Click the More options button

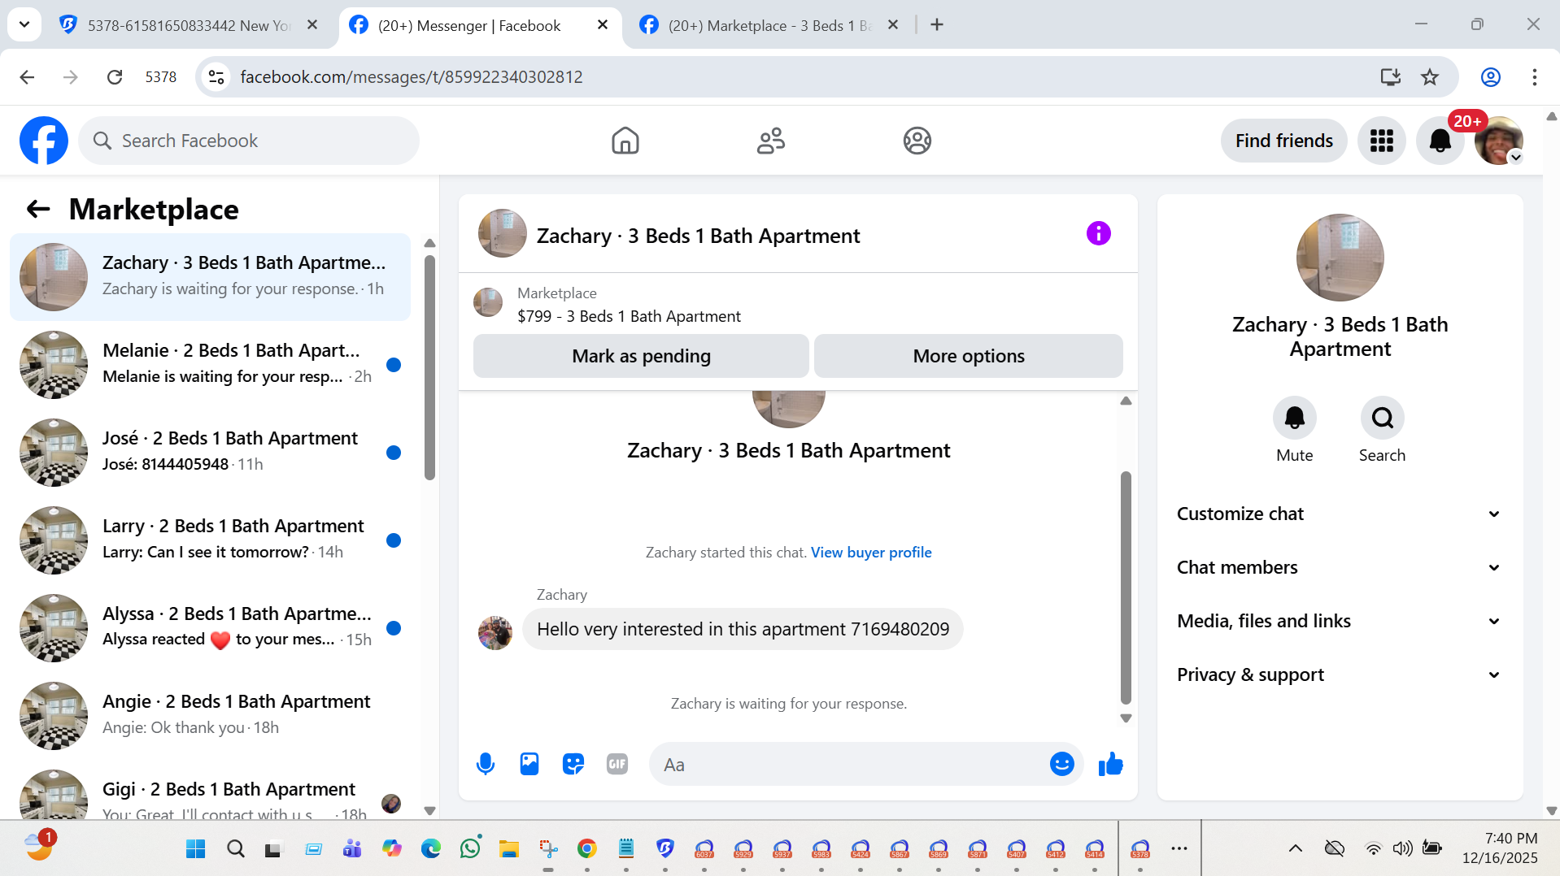click(x=969, y=356)
